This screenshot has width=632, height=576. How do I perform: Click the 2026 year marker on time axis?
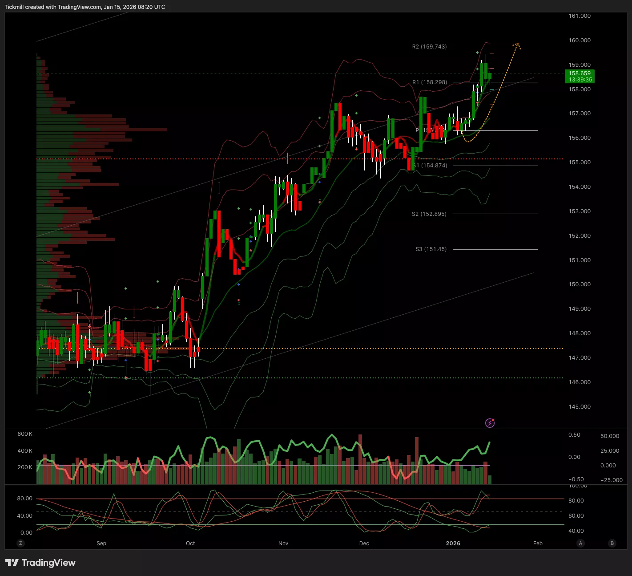click(x=453, y=543)
